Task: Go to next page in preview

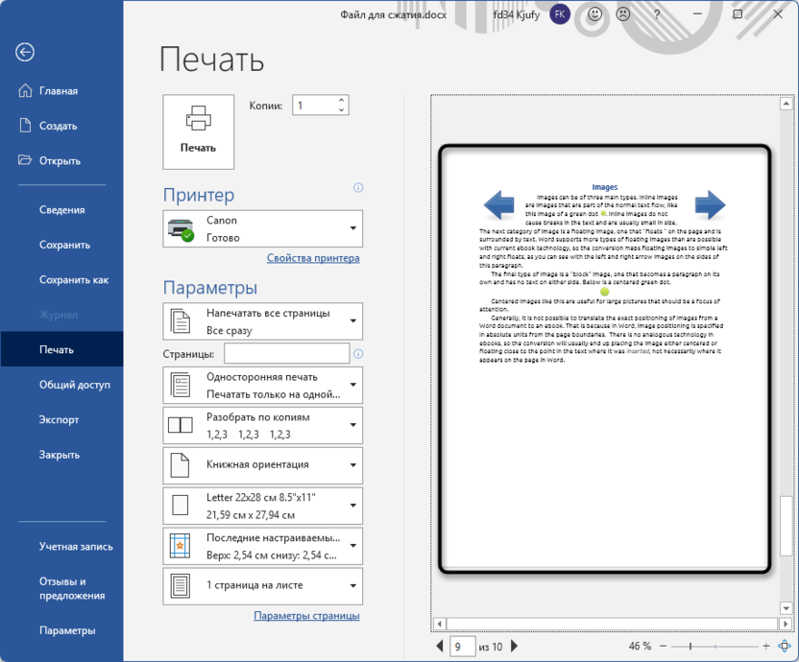Action: point(514,647)
